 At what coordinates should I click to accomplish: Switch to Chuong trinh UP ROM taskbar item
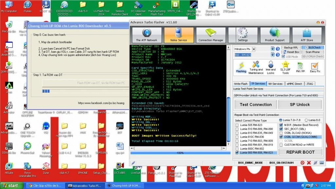[124, 186]
